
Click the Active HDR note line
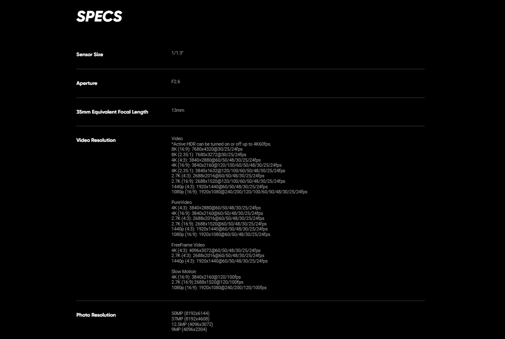(221, 144)
